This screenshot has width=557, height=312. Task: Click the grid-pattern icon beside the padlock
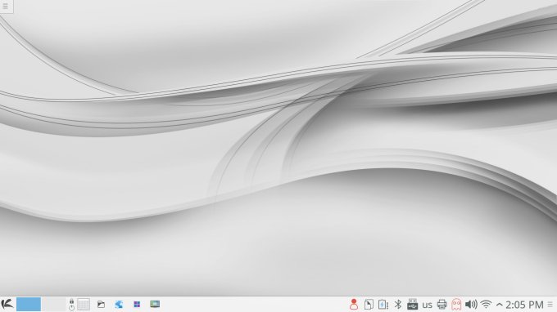click(x=84, y=304)
